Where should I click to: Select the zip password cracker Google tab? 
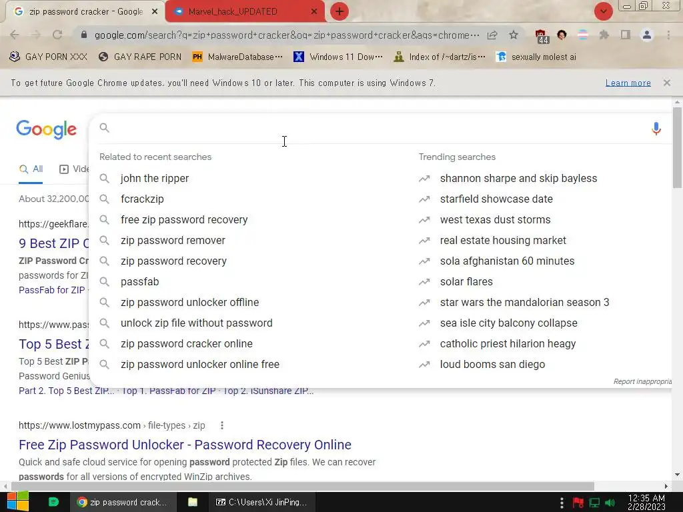point(86,12)
